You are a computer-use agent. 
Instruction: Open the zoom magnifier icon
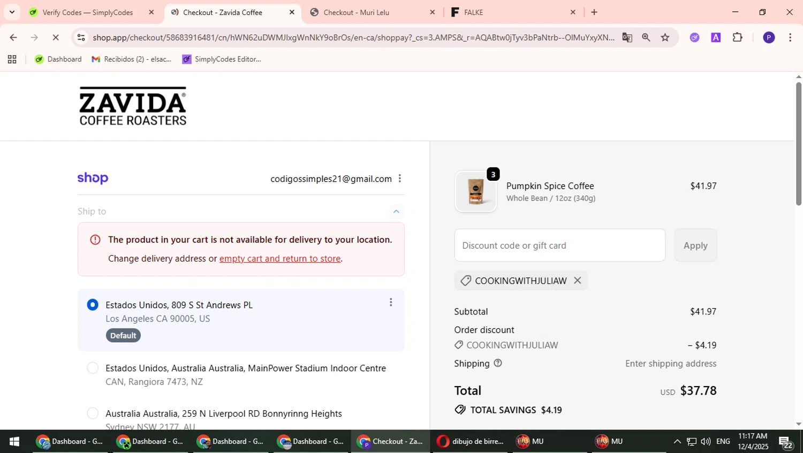point(646,37)
